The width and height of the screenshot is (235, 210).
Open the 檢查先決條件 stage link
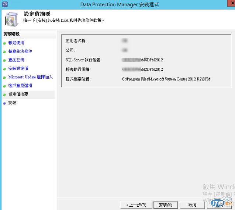click(x=20, y=51)
